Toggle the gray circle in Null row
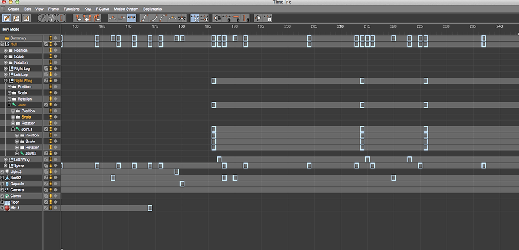 [55, 44]
